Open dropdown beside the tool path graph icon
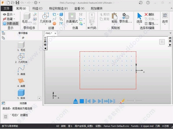This screenshot has height=129, width=173. coord(84,19)
